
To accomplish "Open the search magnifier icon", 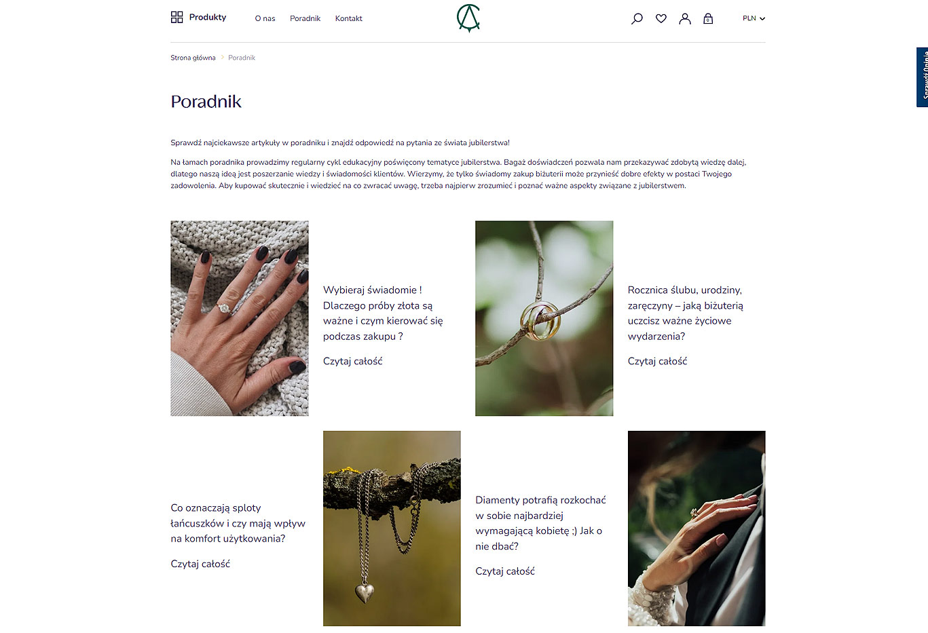I will point(637,18).
